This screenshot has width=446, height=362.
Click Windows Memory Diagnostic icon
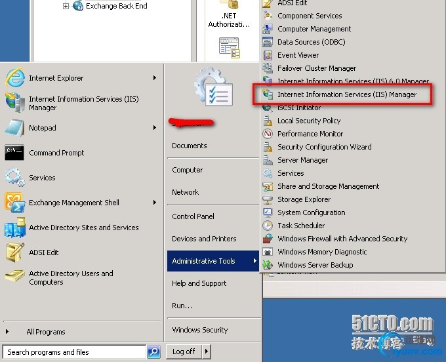(268, 252)
